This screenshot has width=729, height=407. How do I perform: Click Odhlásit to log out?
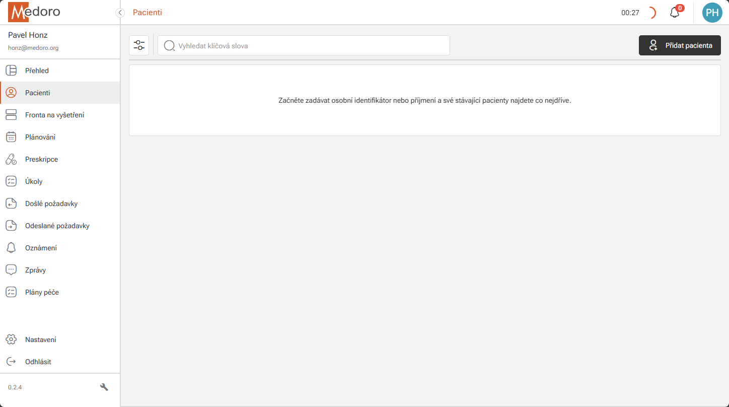(x=38, y=362)
